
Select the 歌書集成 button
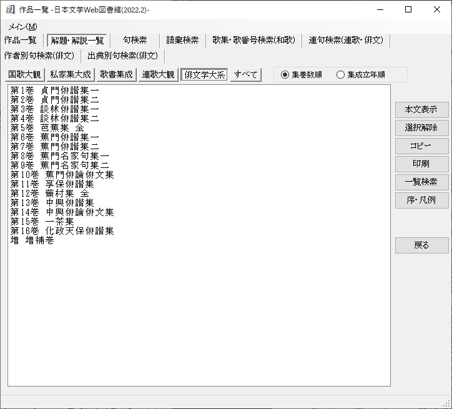(x=117, y=75)
